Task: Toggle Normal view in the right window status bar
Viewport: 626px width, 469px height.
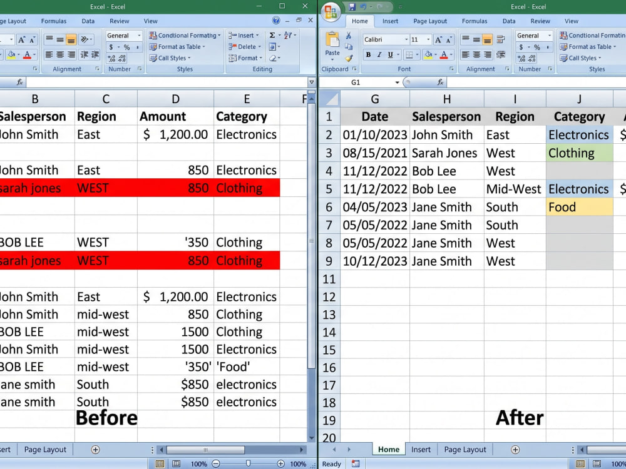Action: coord(580,463)
